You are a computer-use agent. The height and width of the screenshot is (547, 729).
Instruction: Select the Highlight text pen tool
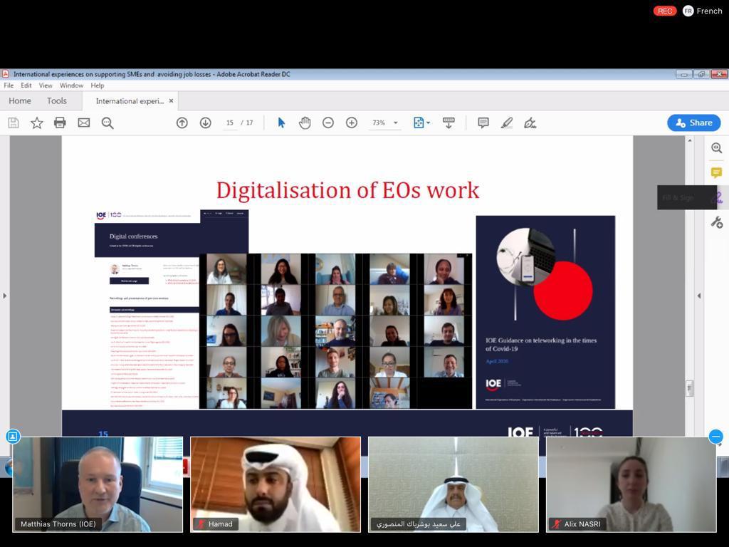click(x=507, y=123)
